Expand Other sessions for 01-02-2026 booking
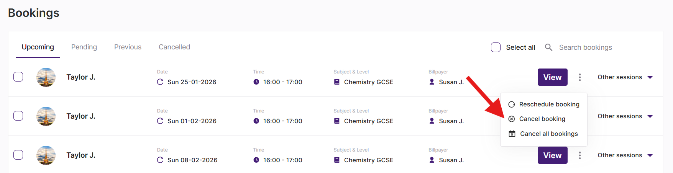The height and width of the screenshot is (173, 673). [x=625, y=116]
